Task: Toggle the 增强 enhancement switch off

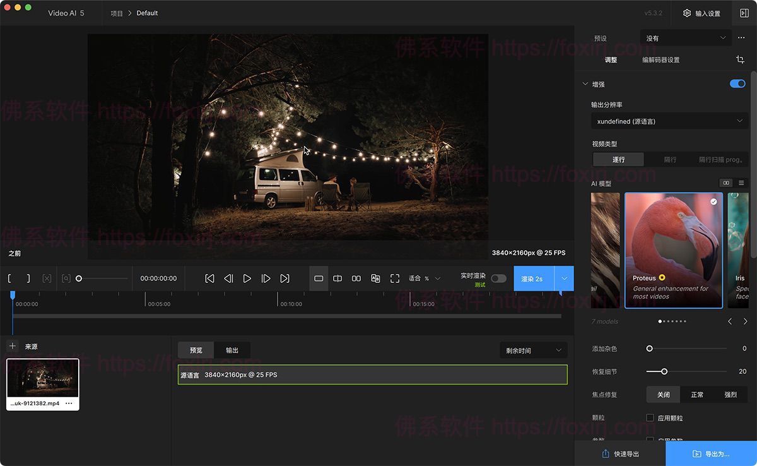Action: click(x=737, y=83)
